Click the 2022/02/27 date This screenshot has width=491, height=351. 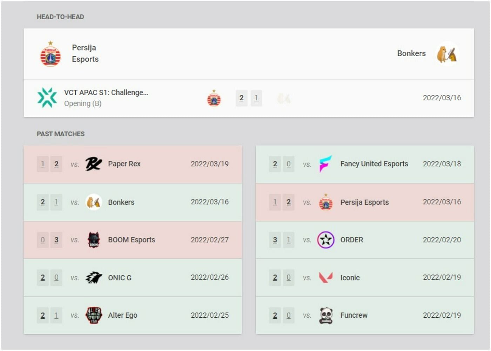coord(210,240)
